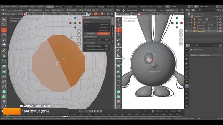
Task: Select the Poly Build tool in left viewport
Action: 4,92
